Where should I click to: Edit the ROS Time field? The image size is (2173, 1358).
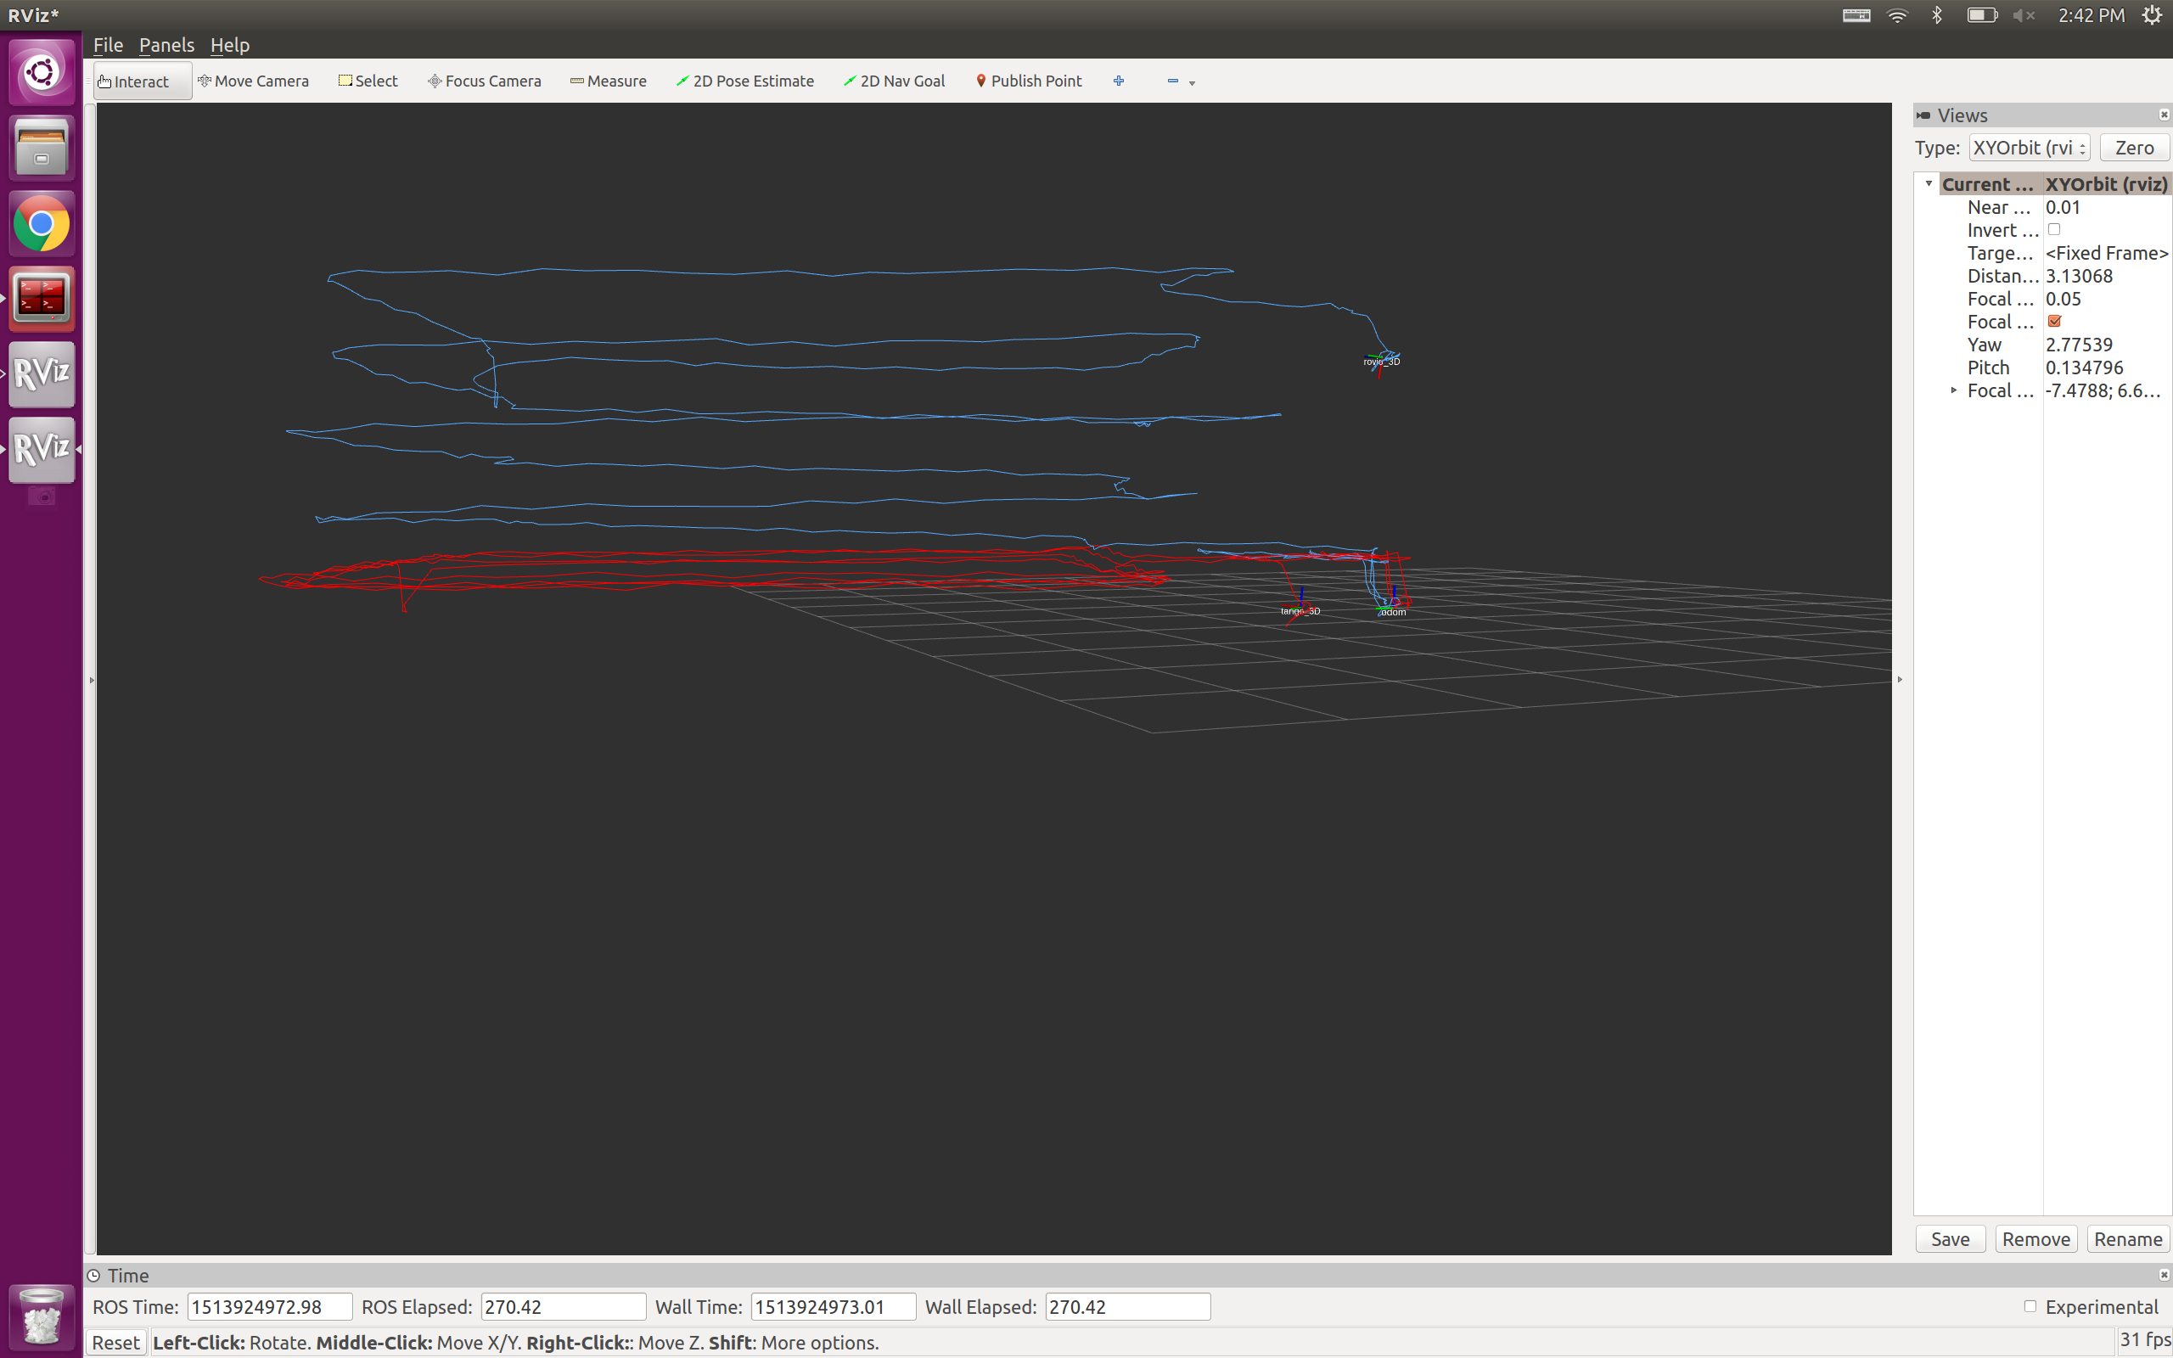268,1307
